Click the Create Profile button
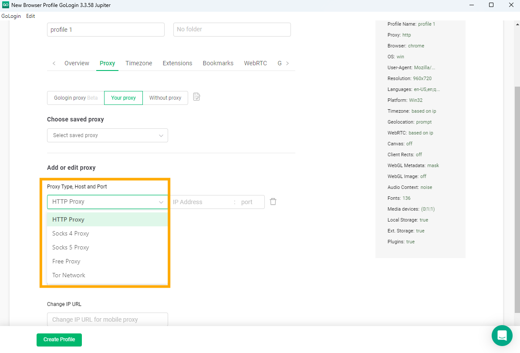 tap(59, 340)
